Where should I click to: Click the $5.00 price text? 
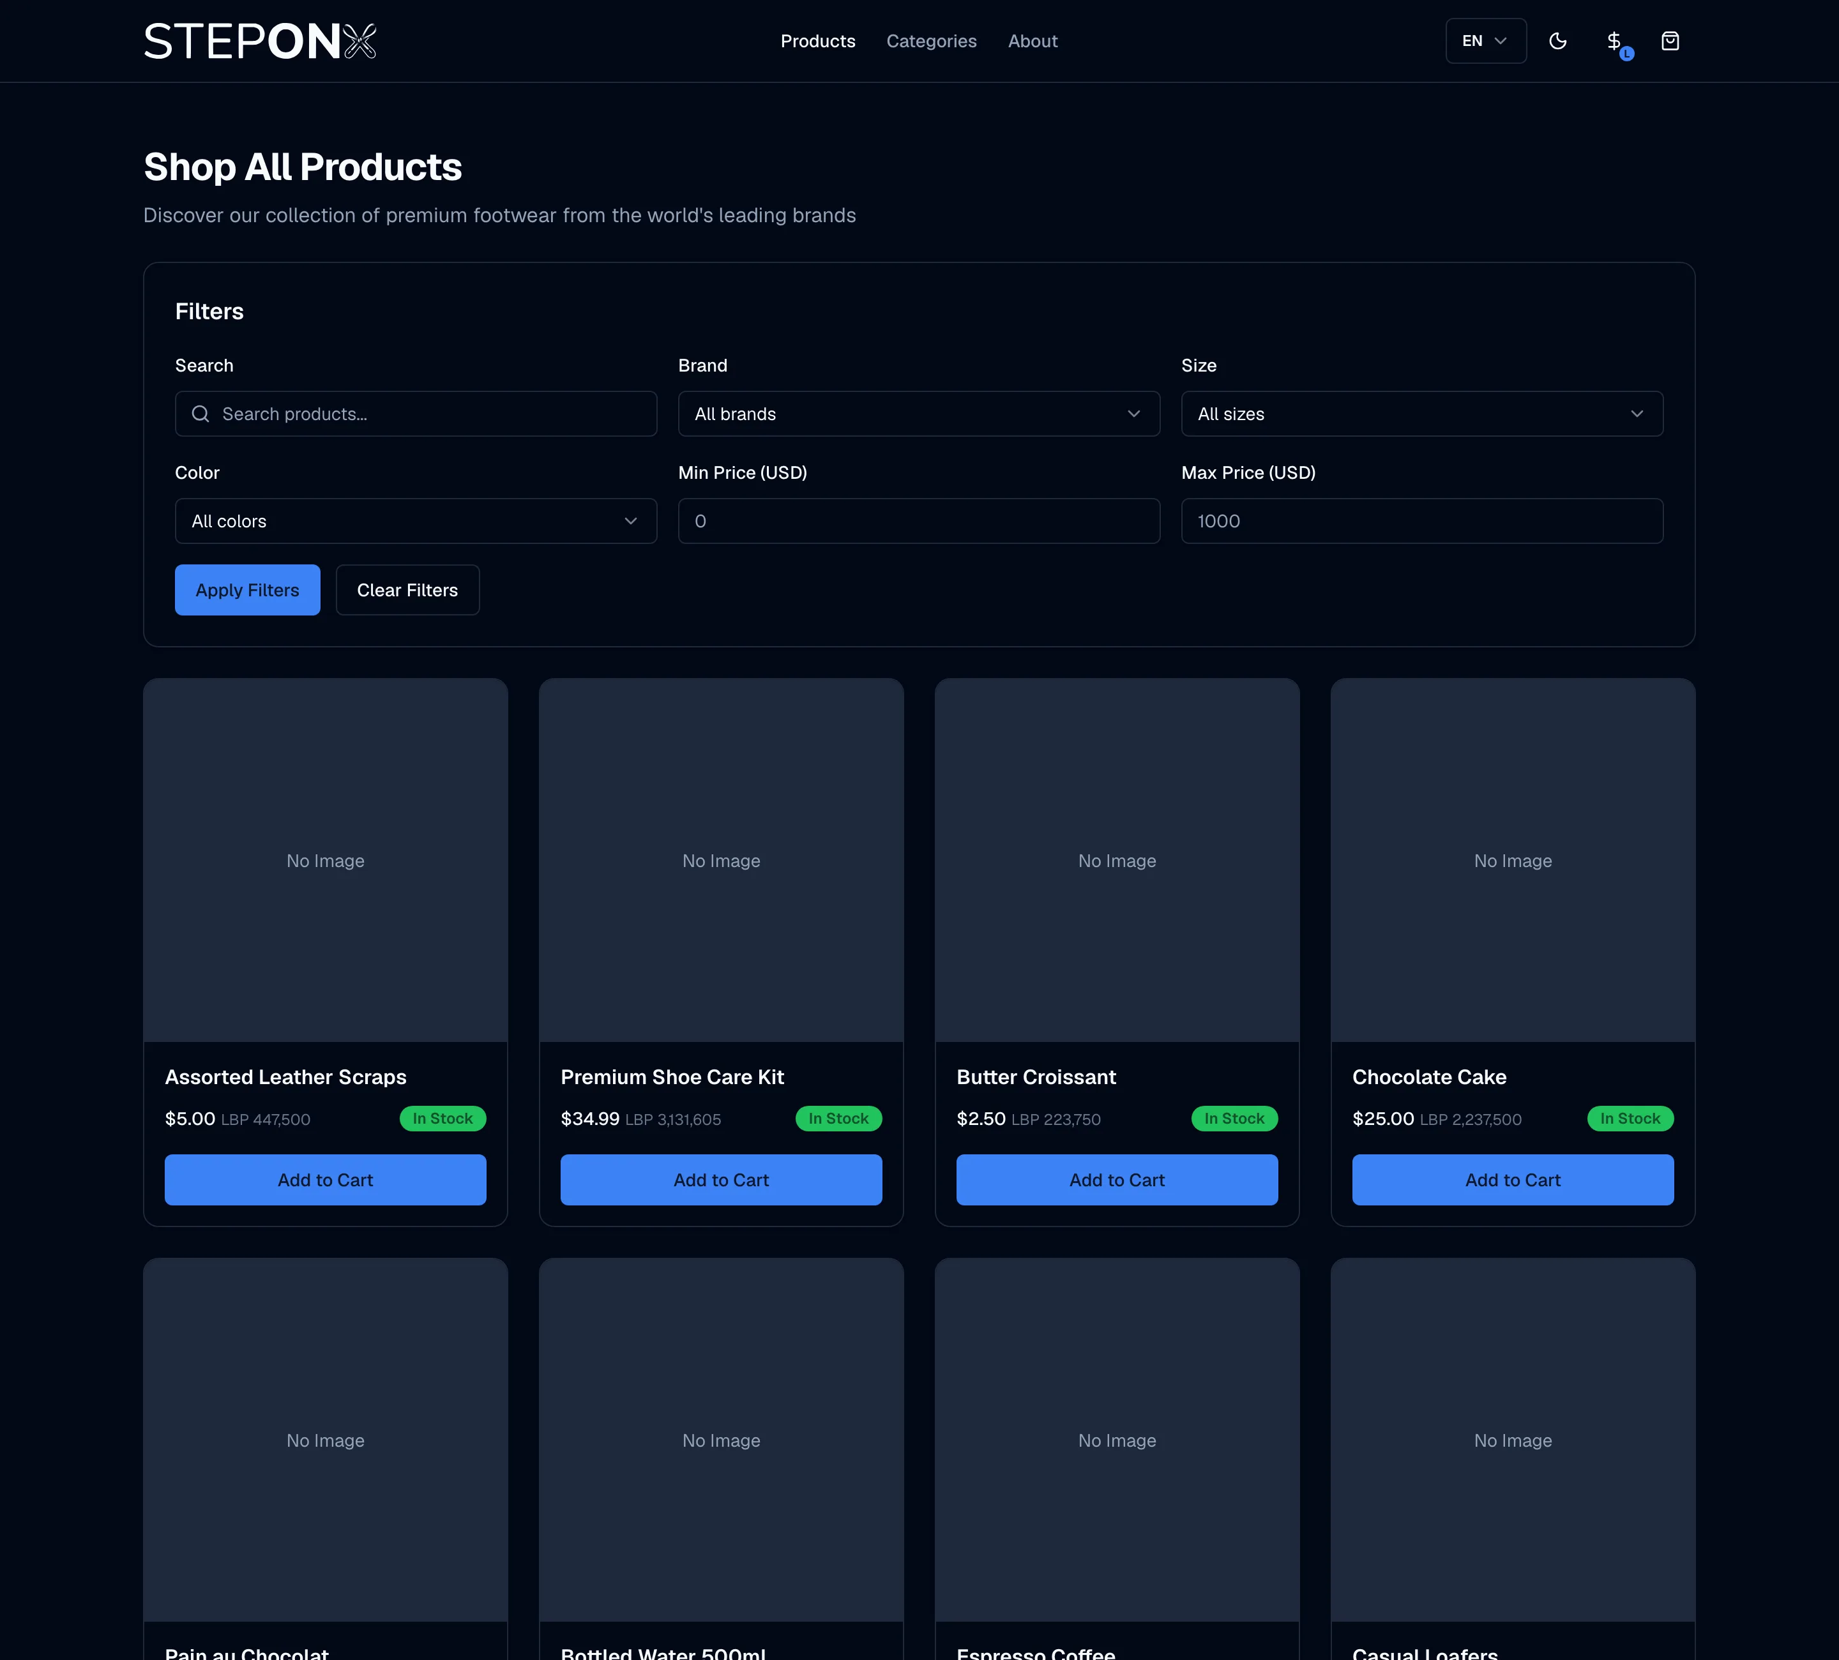click(x=190, y=1118)
